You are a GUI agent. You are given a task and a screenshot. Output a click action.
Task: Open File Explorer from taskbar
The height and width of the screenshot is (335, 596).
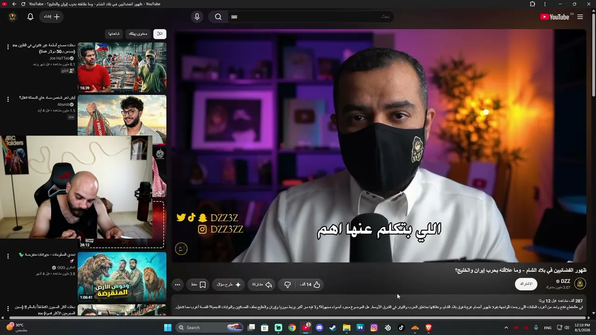click(x=346, y=328)
